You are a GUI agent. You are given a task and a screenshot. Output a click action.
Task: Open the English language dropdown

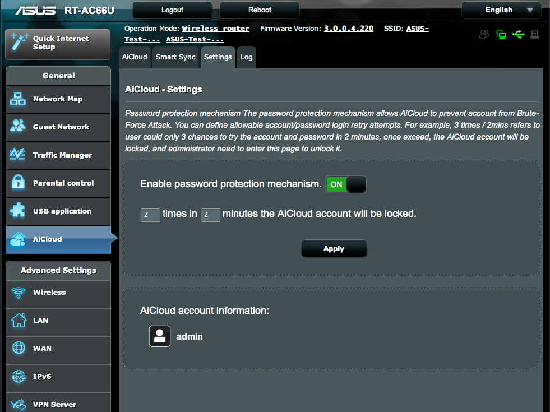pyautogui.click(x=501, y=10)
